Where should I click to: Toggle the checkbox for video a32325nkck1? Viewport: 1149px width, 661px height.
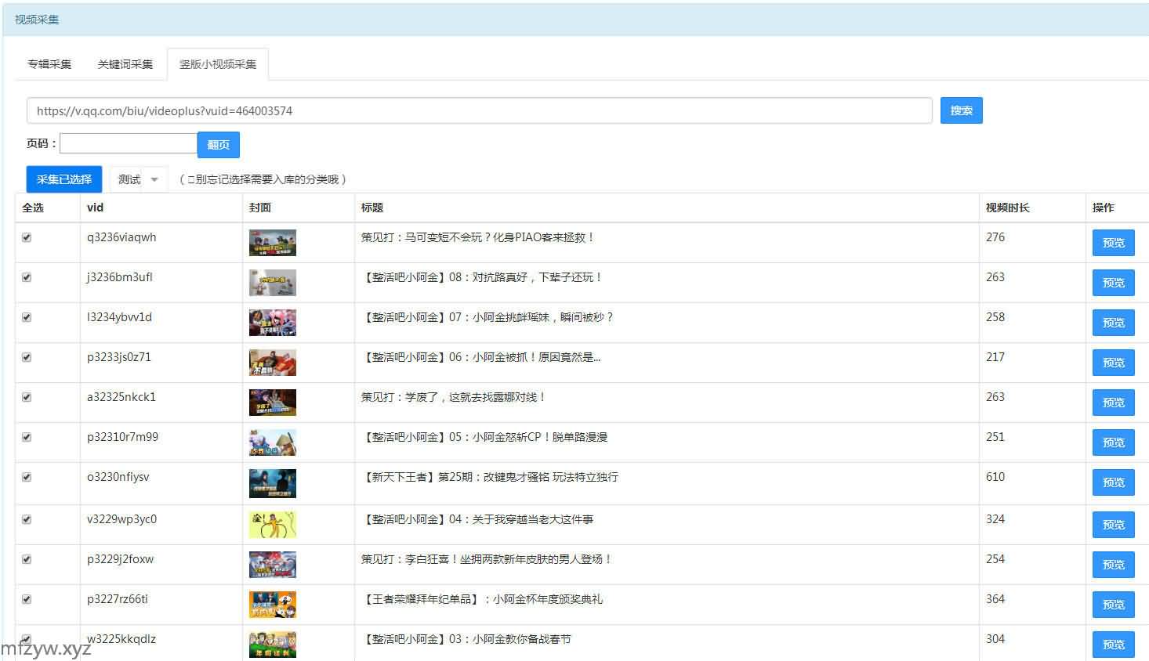(27, 397)
